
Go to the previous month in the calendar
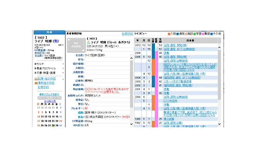(x=44, y=98)
